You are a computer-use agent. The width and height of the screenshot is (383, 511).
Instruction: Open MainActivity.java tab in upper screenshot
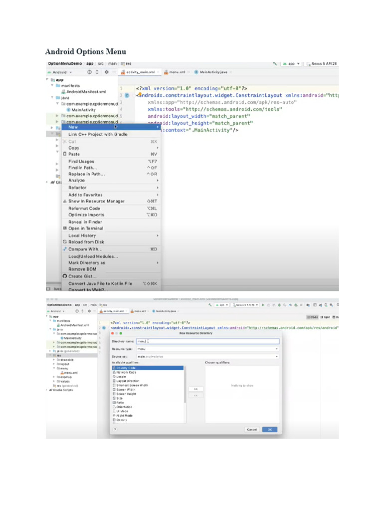pyautogui.click(x=213, y=72)
